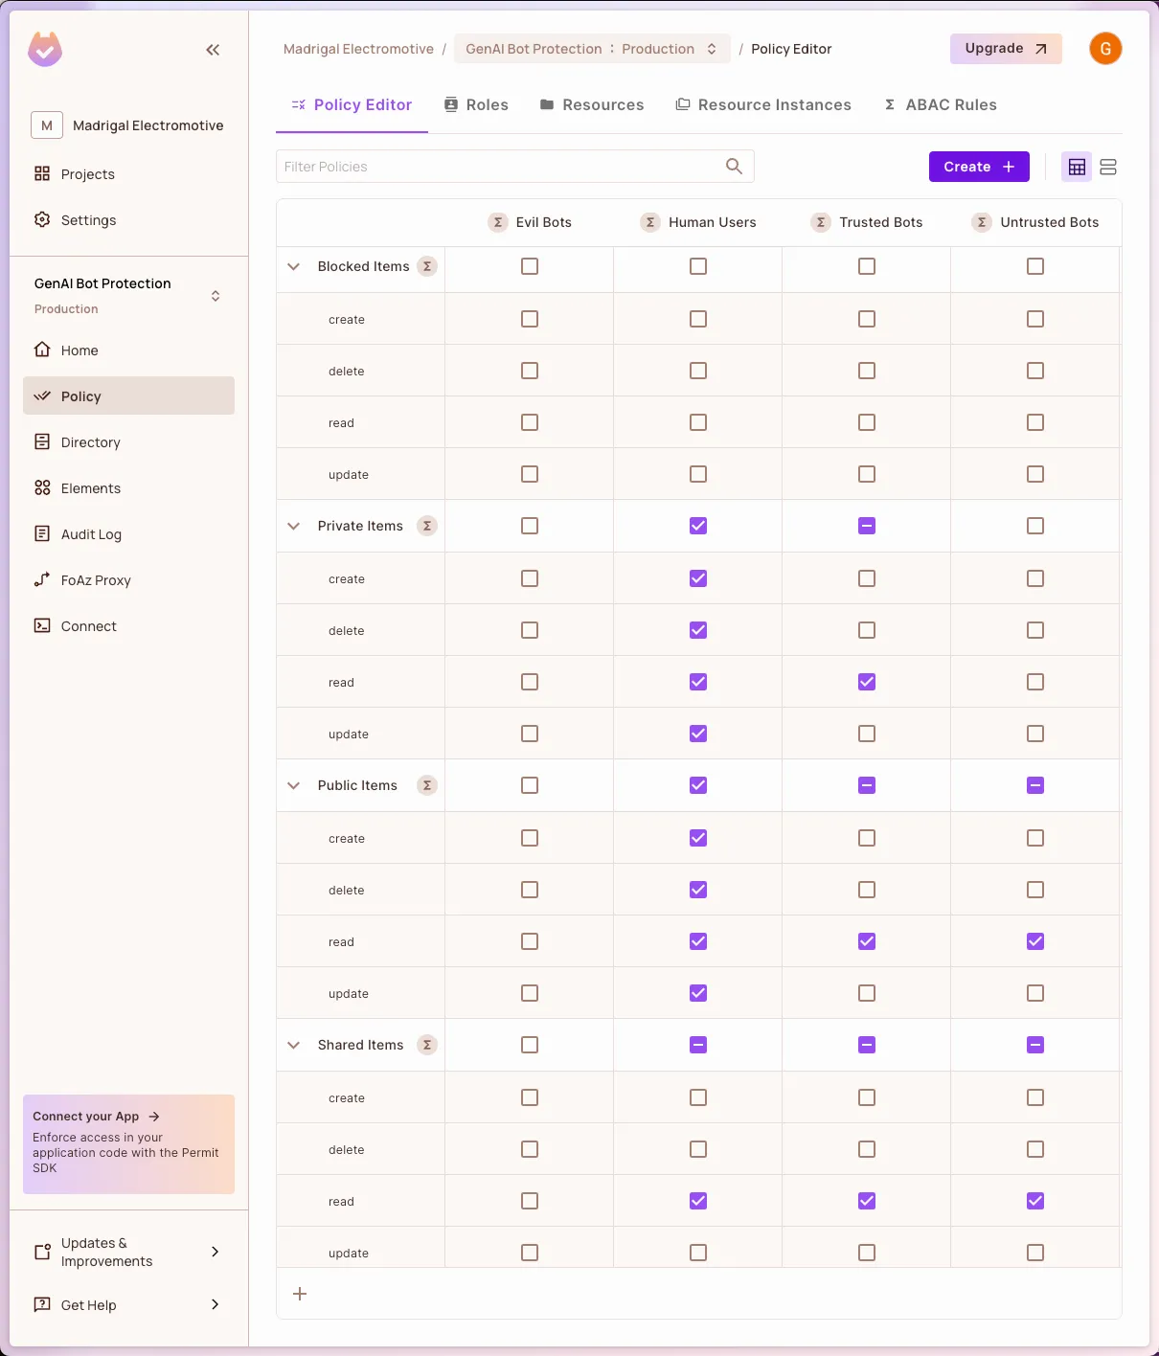
Task: Switch to the ABAC Rules tab
Action: 940,104
